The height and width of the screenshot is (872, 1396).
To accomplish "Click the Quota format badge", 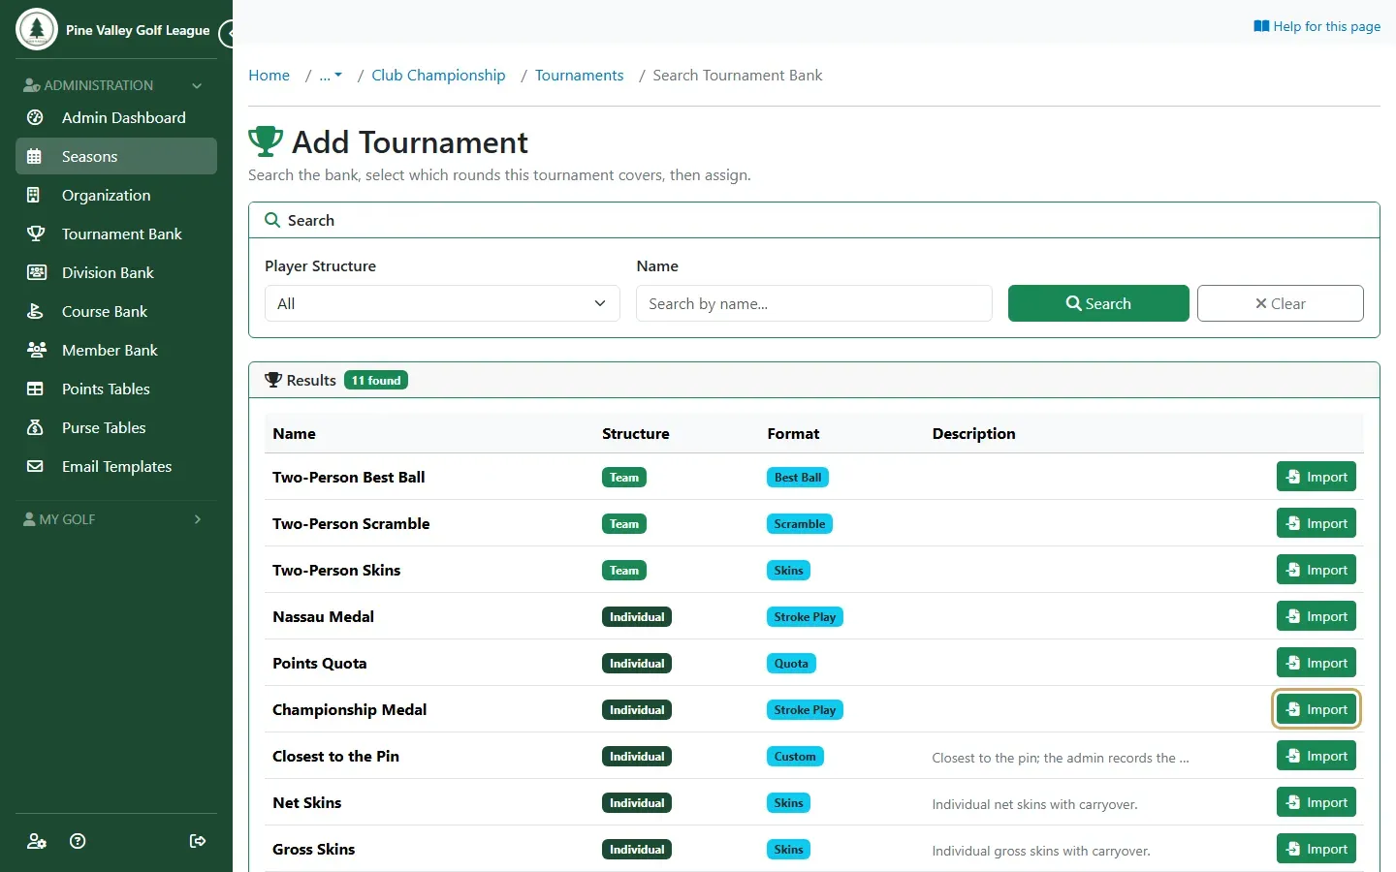I will [x=791, y=663].
